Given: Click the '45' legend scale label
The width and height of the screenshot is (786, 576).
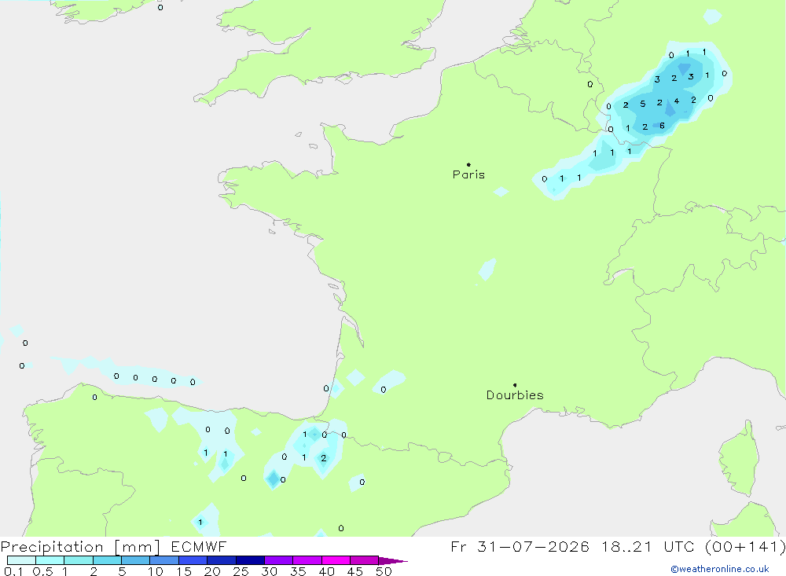Looking at the screenshot, I should [x=355, y=571].
